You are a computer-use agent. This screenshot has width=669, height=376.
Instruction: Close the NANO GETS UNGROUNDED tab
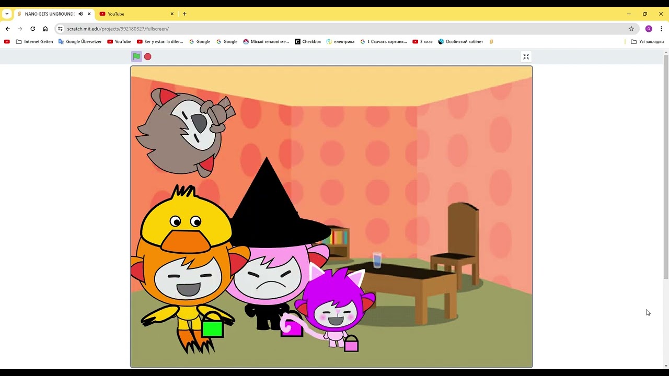click(89, 14)
